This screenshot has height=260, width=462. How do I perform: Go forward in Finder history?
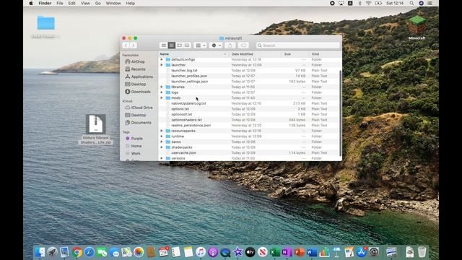(x=133, y=45)
